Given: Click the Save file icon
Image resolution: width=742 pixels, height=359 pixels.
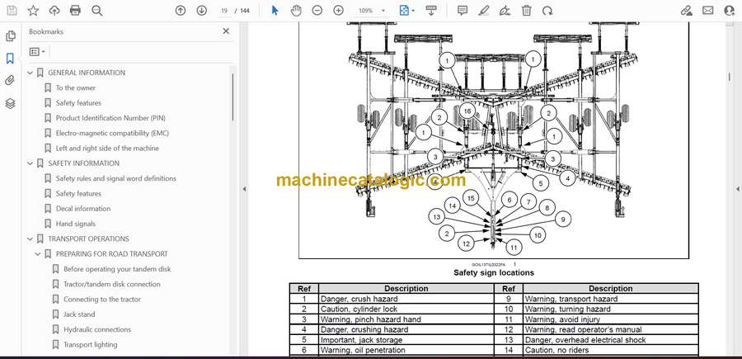Looking at the screenshot, I should click(12, 11).
